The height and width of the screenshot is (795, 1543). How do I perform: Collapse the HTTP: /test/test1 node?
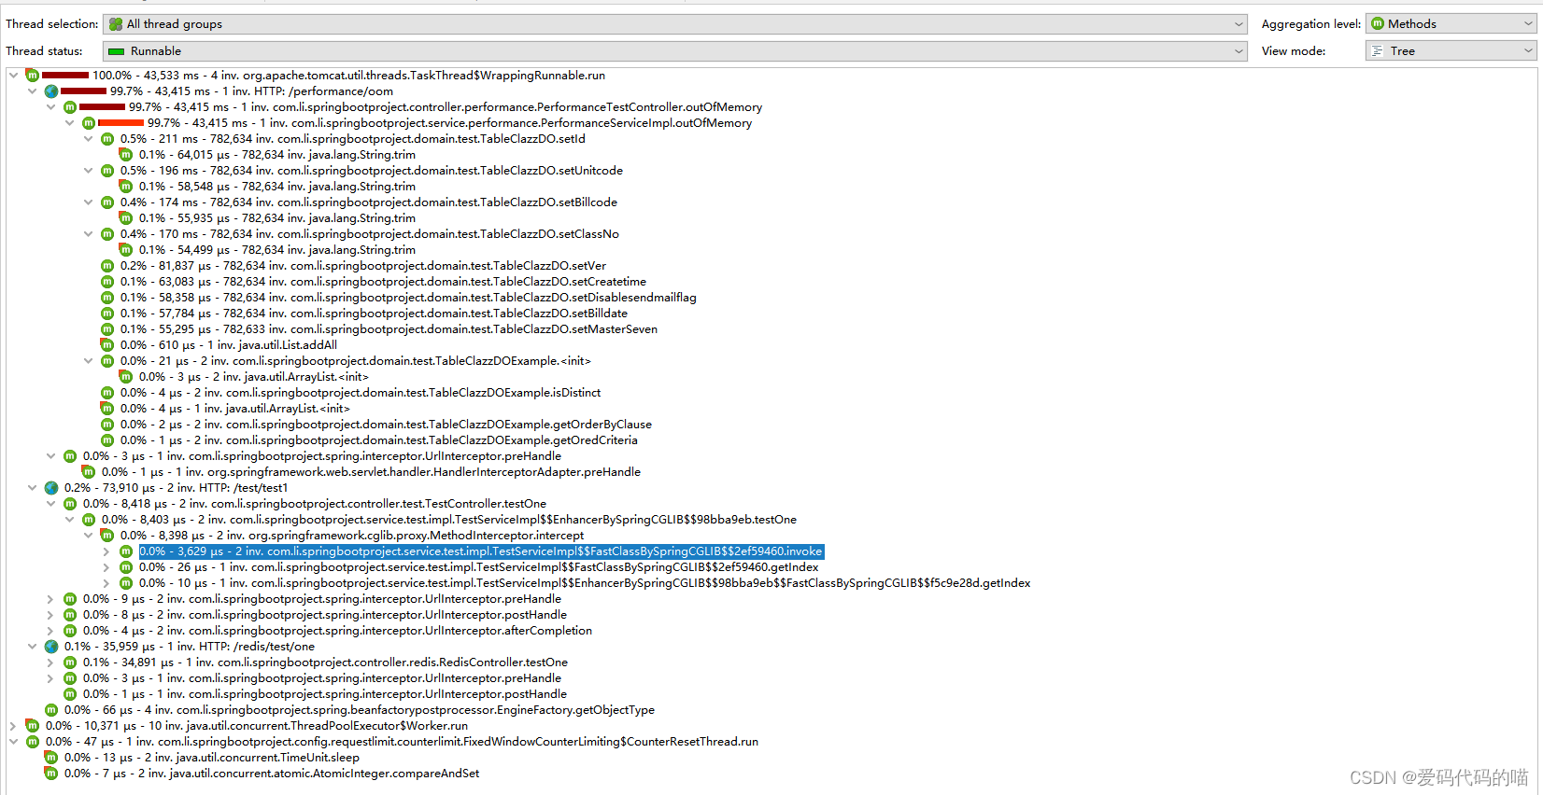pos(32,488)
